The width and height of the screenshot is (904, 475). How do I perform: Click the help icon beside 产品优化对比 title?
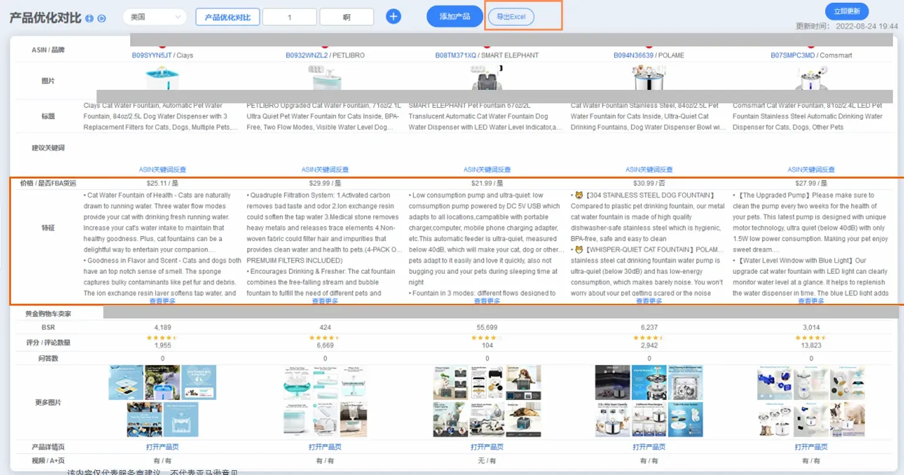pyautogui.click(x=90, y=18)
